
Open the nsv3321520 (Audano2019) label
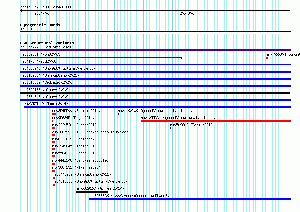coord(75,125)
